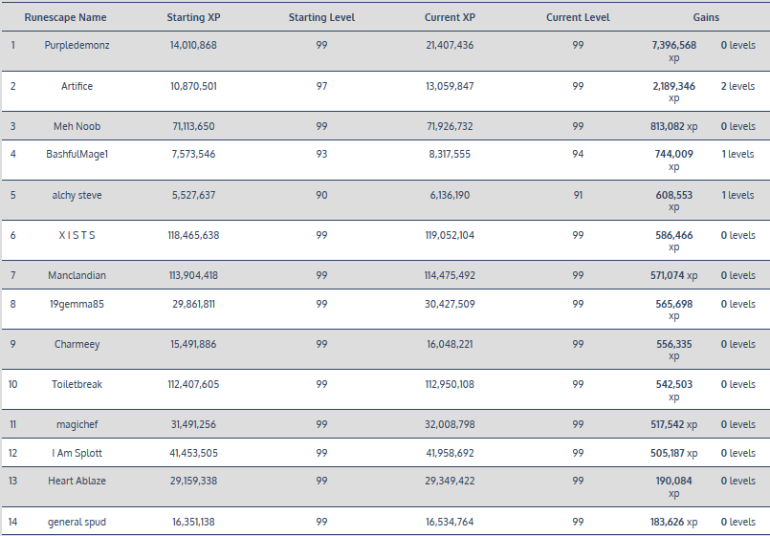The height and width of the screenshot is (536, 770).
Task: Open the Meh Noob player entry
Action: click(77, 126)
